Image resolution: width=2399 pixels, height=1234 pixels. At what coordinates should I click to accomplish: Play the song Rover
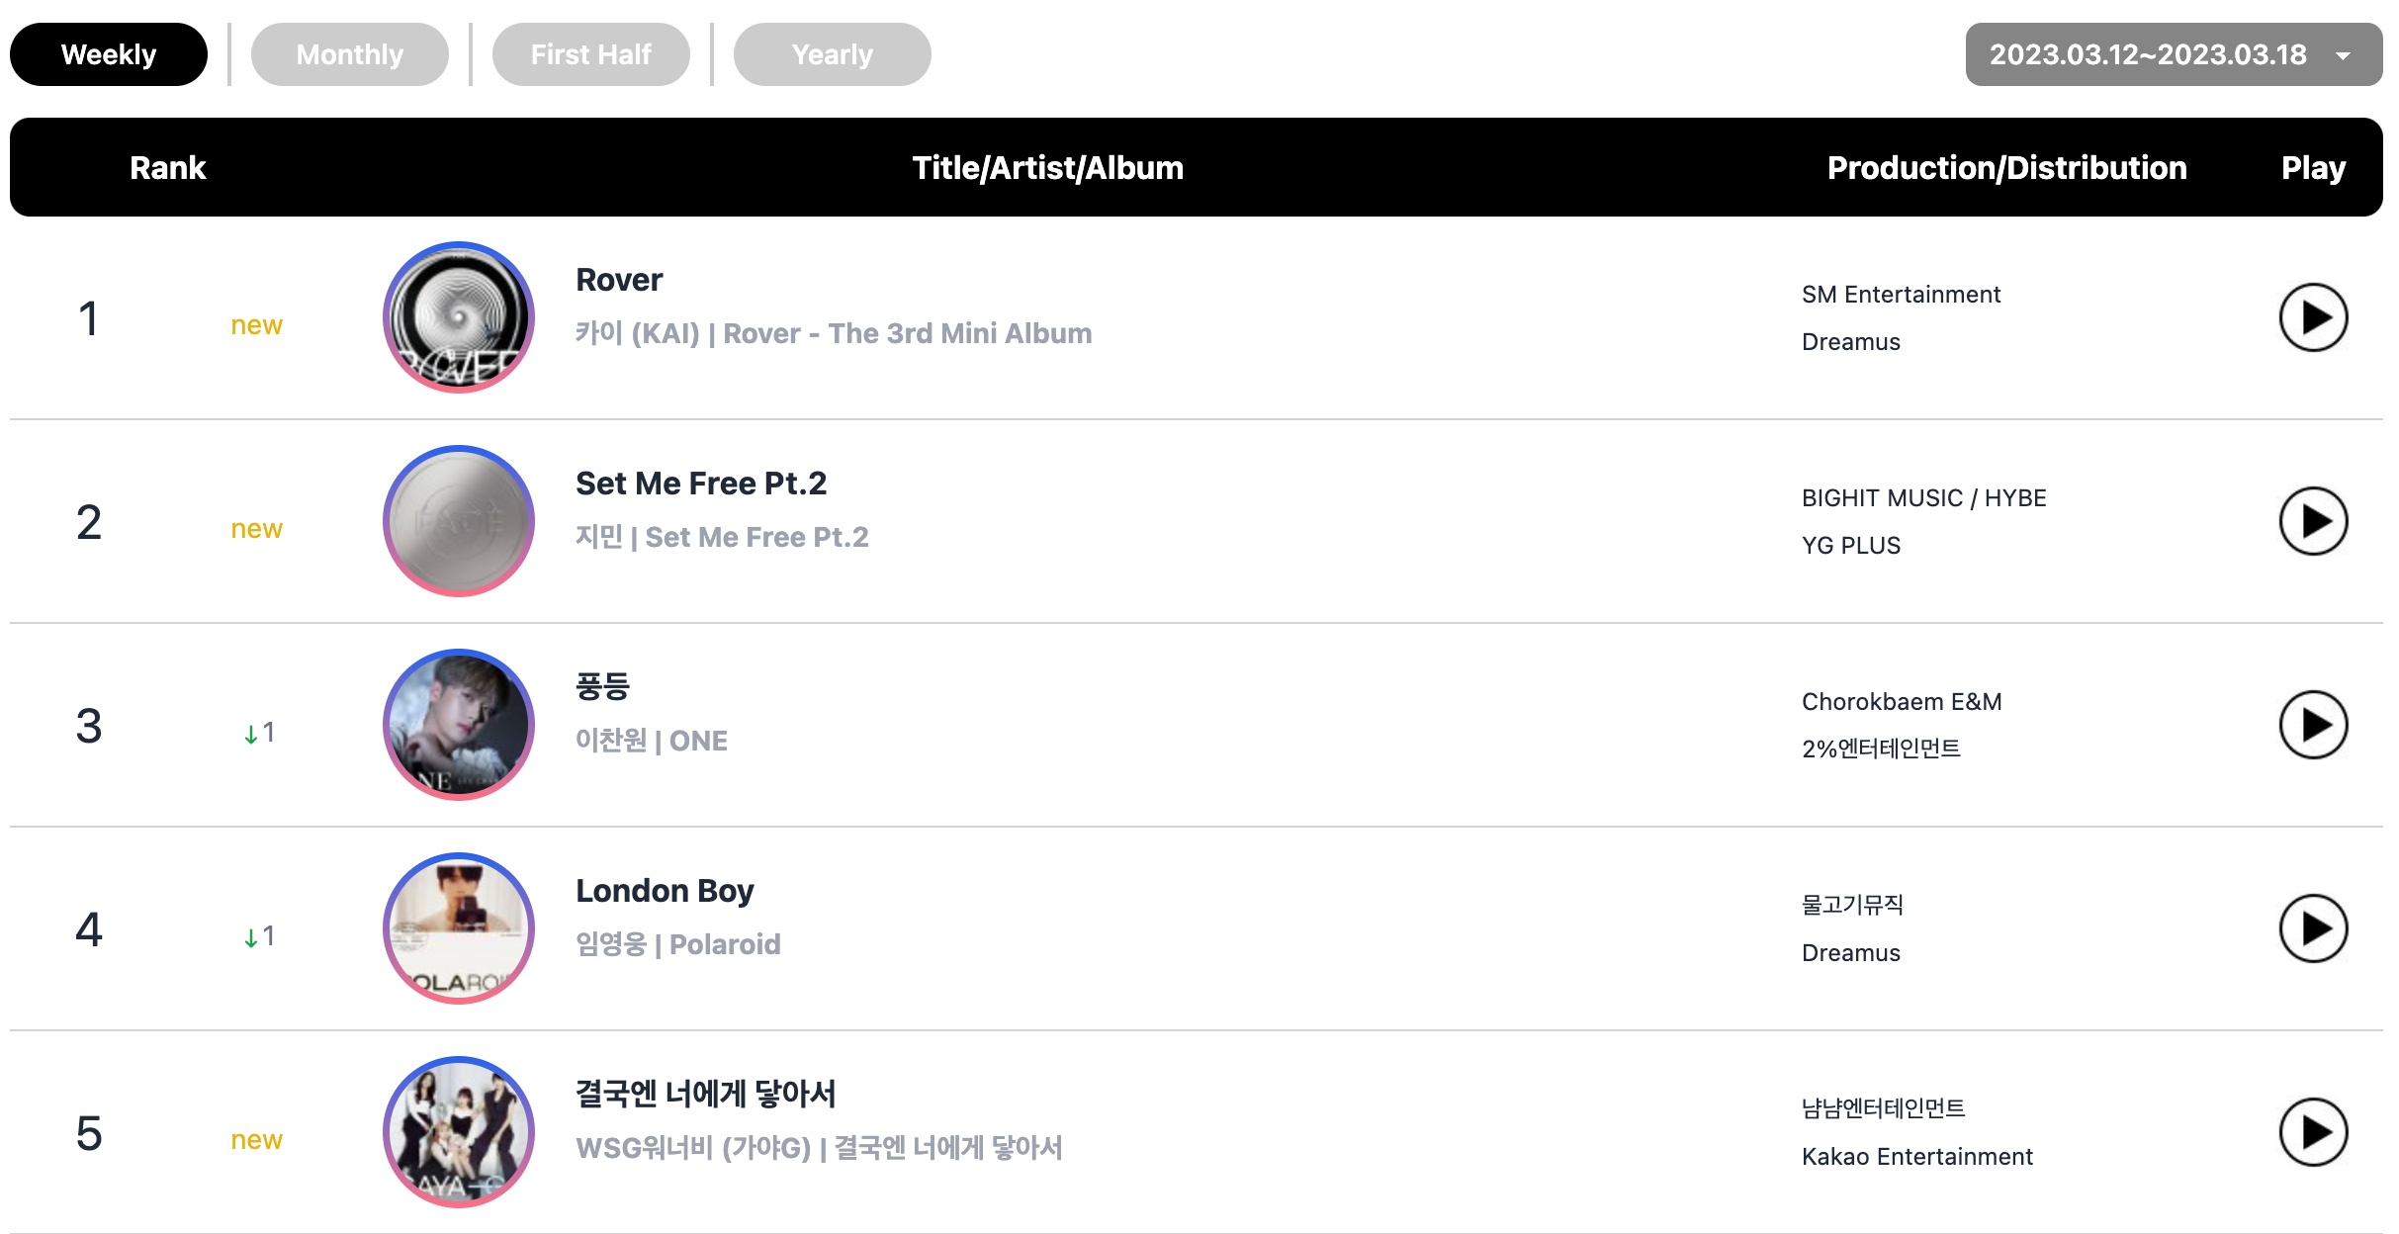point(2313,317)
